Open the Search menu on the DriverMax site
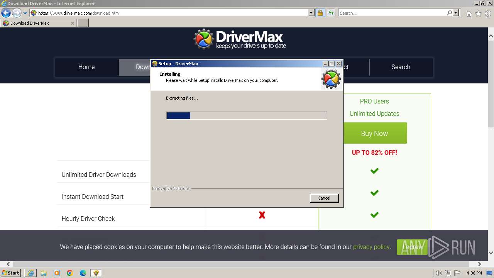The width and height of the screenshot is (494, 278). tap(401, 67)
